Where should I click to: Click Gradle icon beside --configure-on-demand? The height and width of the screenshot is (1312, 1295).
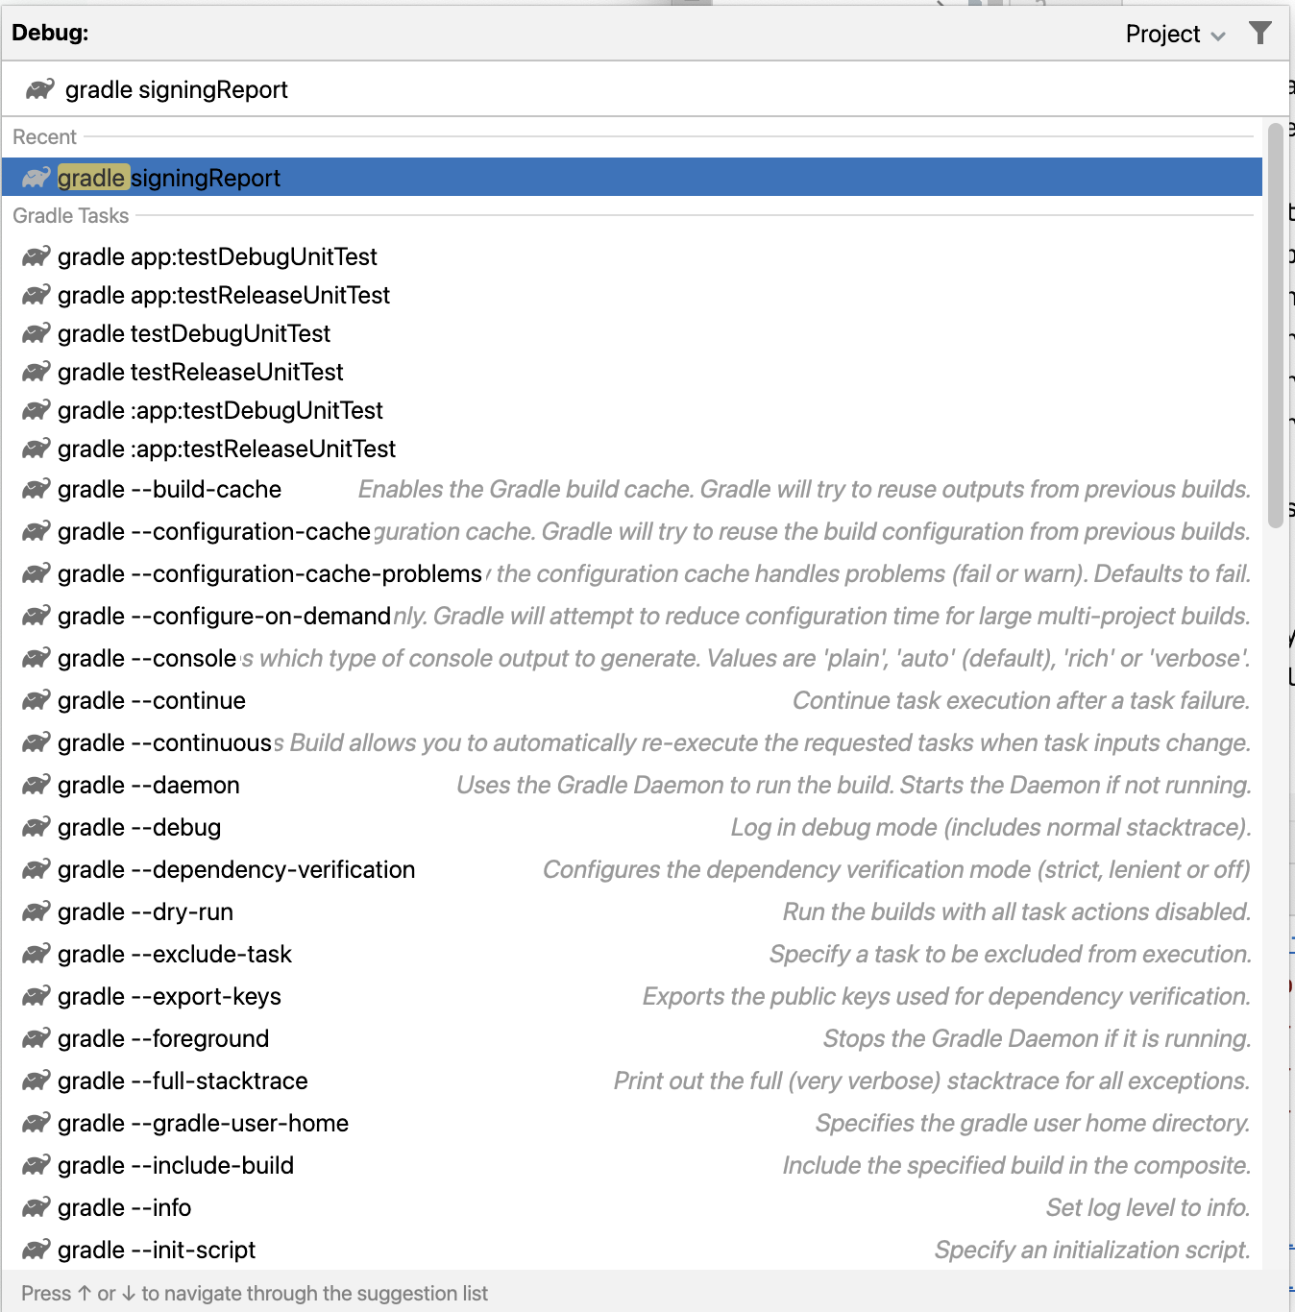[36, 616]
